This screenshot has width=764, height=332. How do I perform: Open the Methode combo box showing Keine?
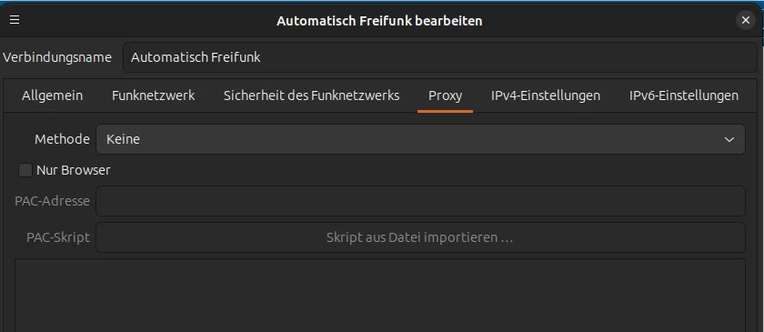420,139
